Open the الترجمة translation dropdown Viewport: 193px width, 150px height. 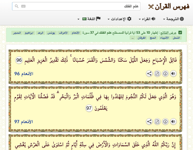(174, 19)
